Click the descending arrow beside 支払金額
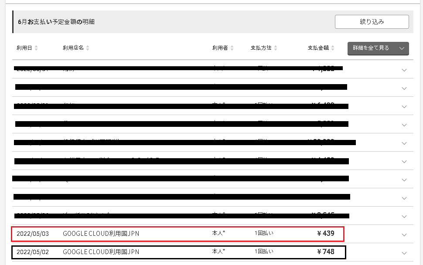Viewport: 423px width, 265px height. coord(332,50)
